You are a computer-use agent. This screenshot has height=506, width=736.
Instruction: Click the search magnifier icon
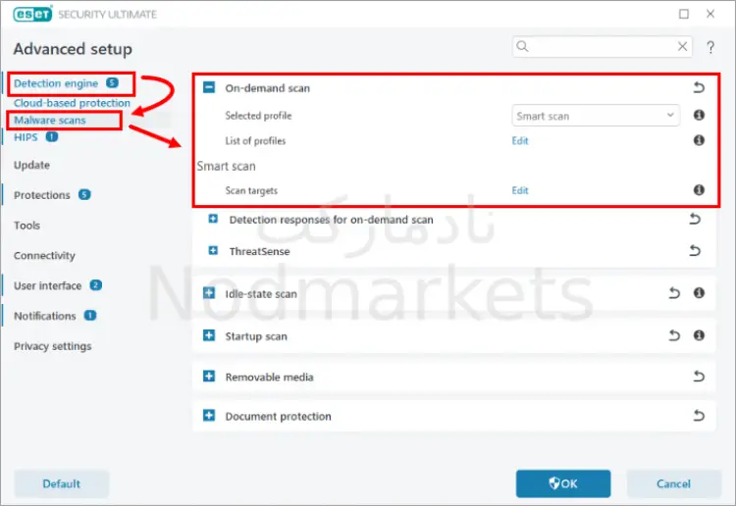(522, 46)
